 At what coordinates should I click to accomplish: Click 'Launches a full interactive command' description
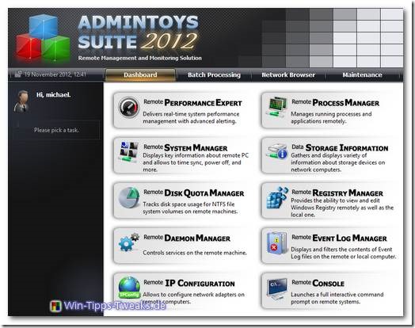click(x=337, y=298)
